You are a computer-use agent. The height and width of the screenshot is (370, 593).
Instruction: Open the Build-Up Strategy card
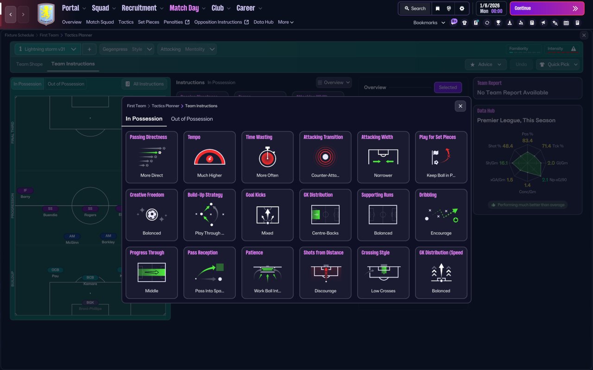tap(209, 215)
